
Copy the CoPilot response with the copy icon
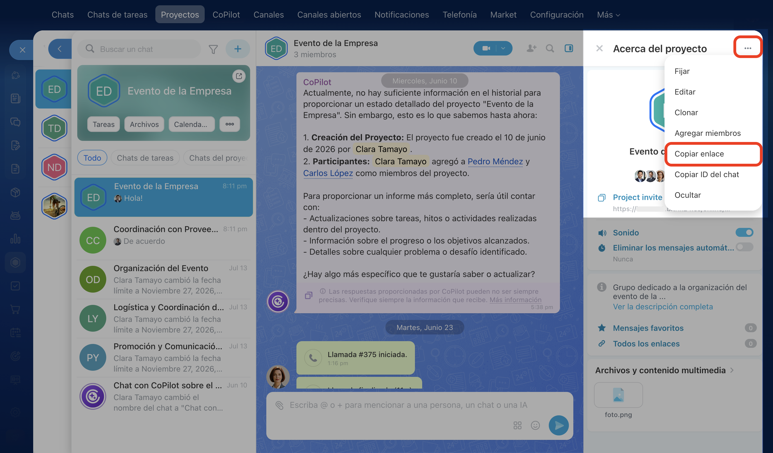point(309,295)
